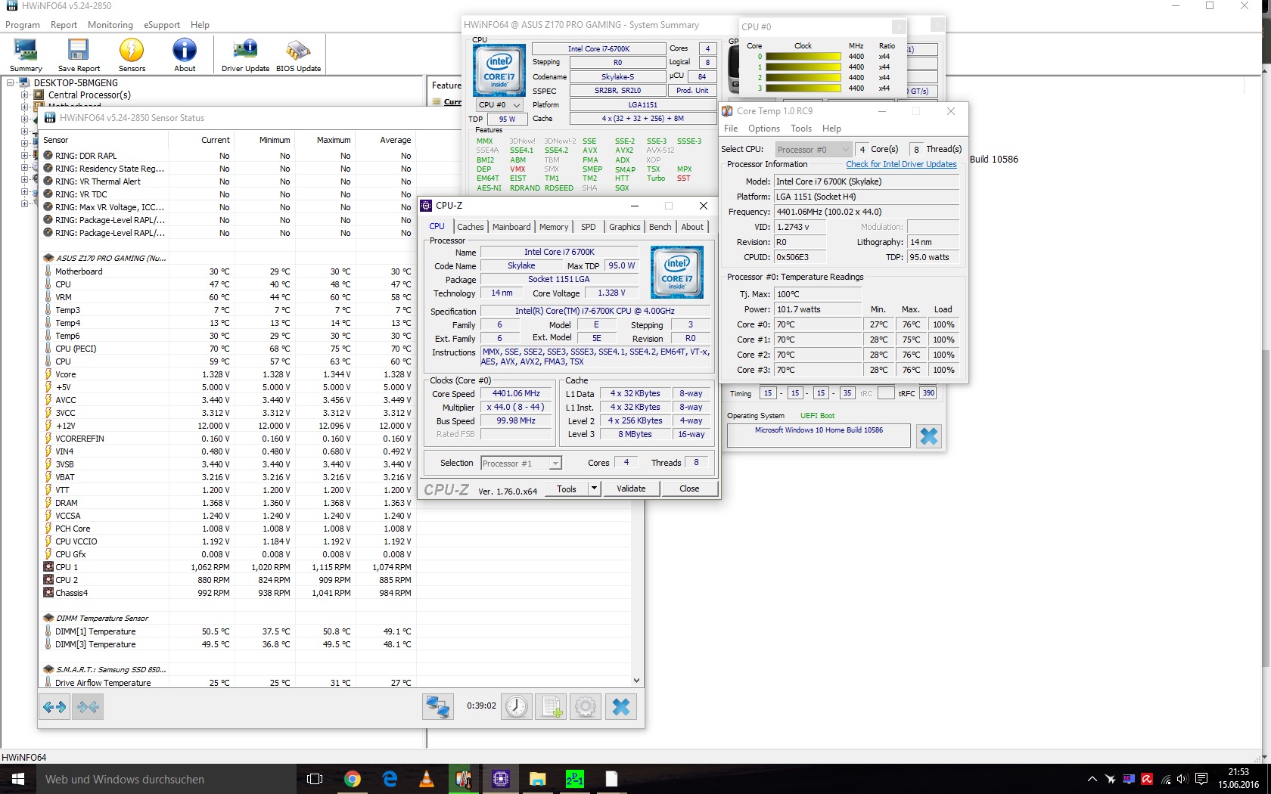
Task: Open the eSupport menu in HWiNFO
Action: click(162, 25)
